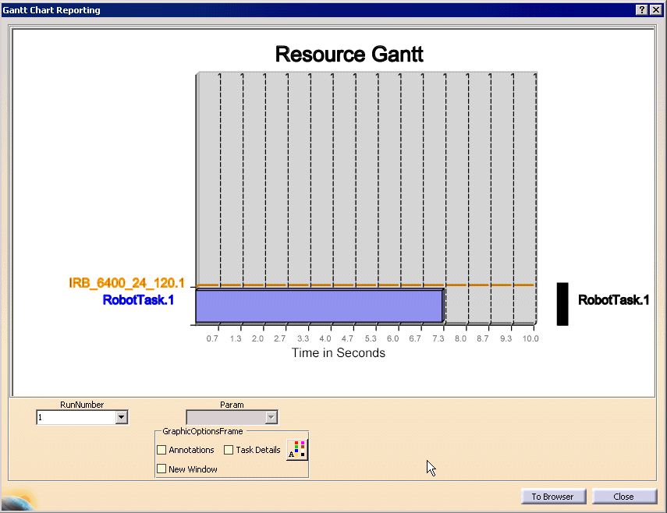
Task: Click the black RobotTask.1 legend swatch
Action: tap(562, 304)
